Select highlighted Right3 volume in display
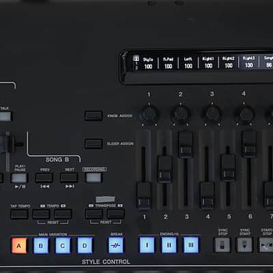273x273 pixels. (248, 62)
